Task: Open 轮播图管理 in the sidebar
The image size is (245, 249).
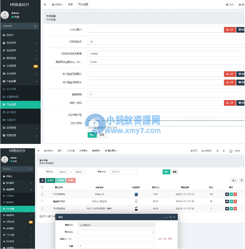Action: [x=12, y=97]
